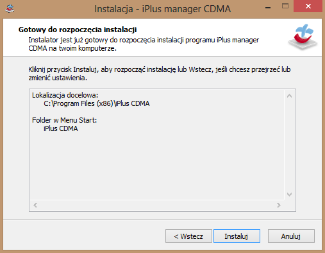Click the C:\Program Files (x86)\iPlus CDMA path
Screen dimensions: 325x253
click(x=97, y=103)
